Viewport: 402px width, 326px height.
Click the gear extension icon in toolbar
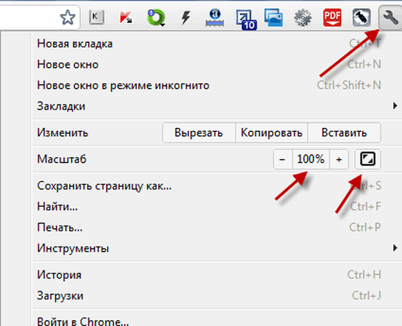pyautogui.click(x=301, y=17)
